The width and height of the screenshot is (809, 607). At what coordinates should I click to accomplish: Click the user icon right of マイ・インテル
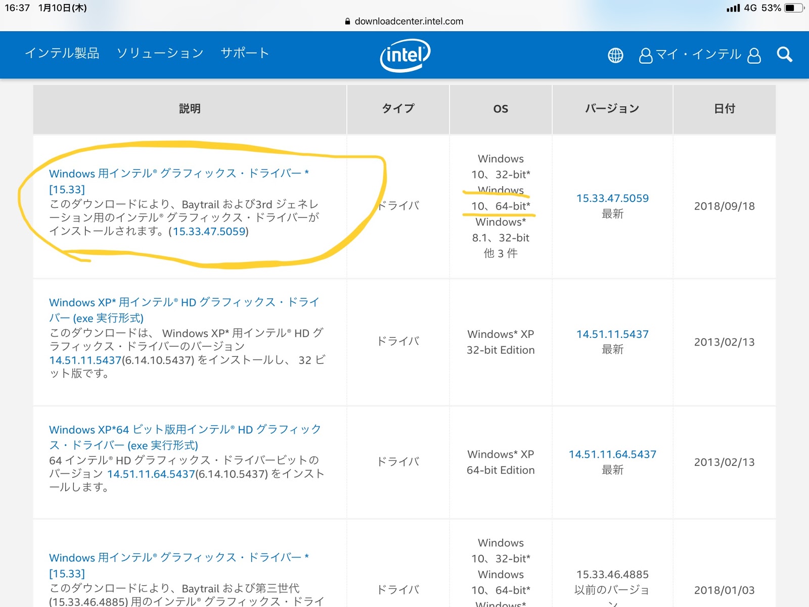point(753,55)
